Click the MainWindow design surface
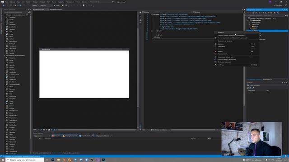Screen dimensions: 289x162 click(84, 74)
